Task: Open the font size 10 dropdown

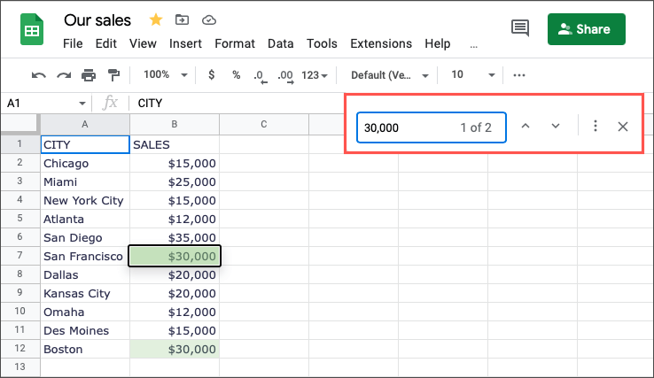Action: (472, 75)
